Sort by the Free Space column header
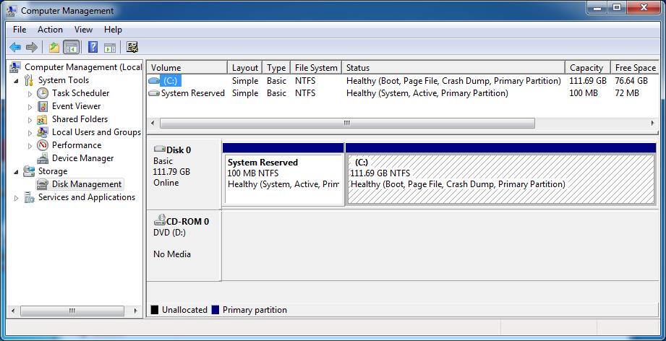666x341 pixels. click(x=634, y=68)
